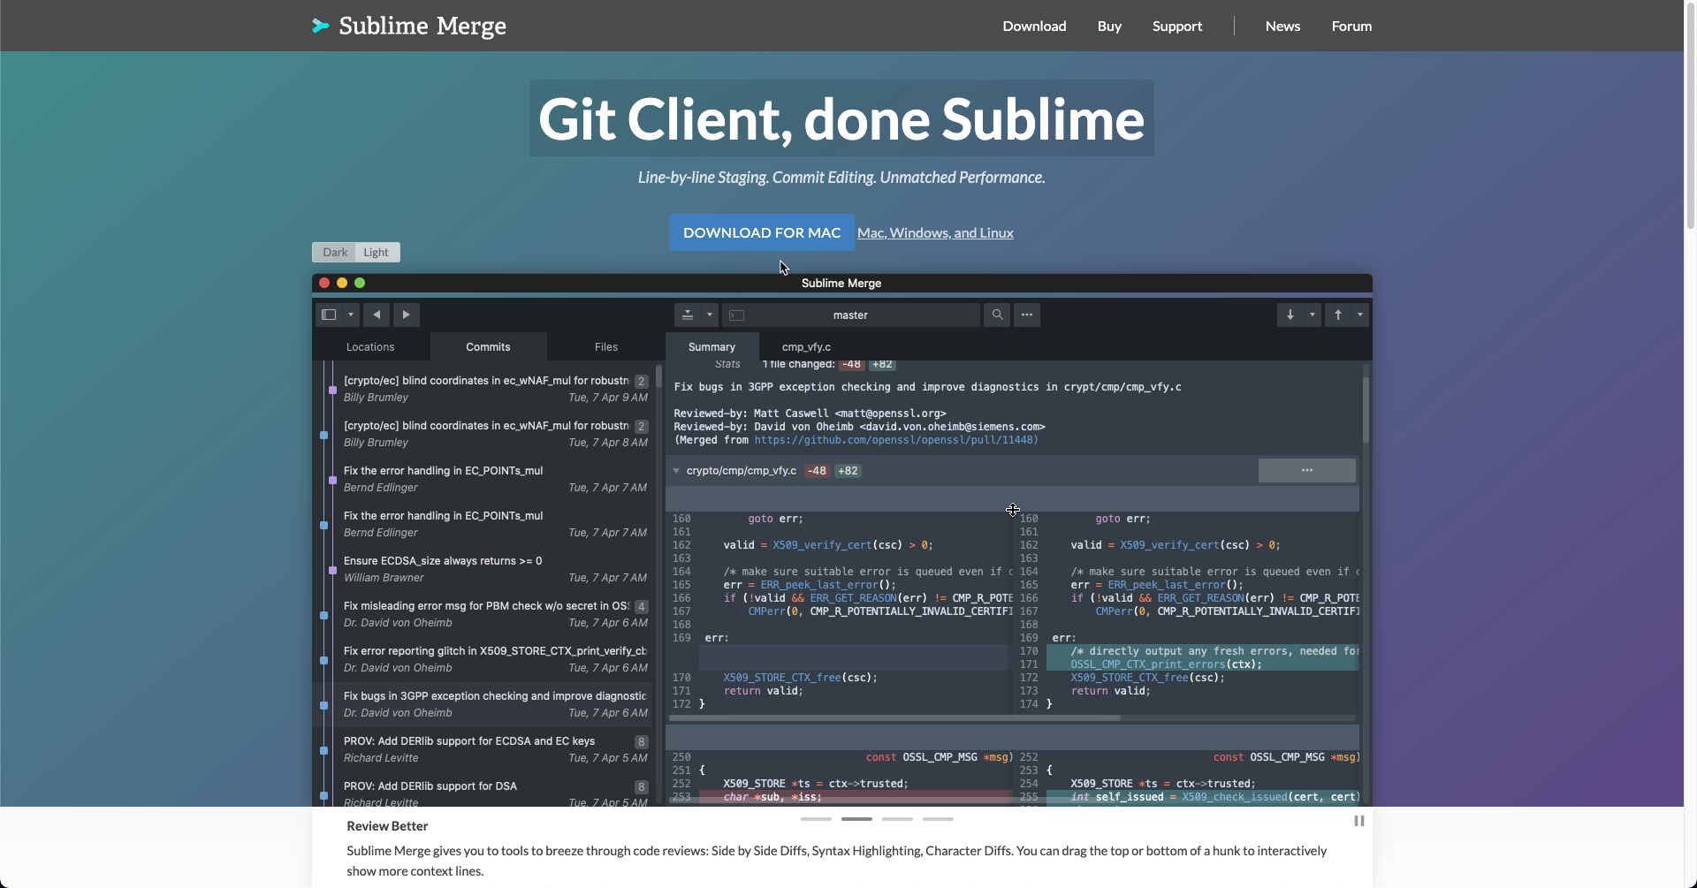Click the browser page scrollbar

point(1691,115)
